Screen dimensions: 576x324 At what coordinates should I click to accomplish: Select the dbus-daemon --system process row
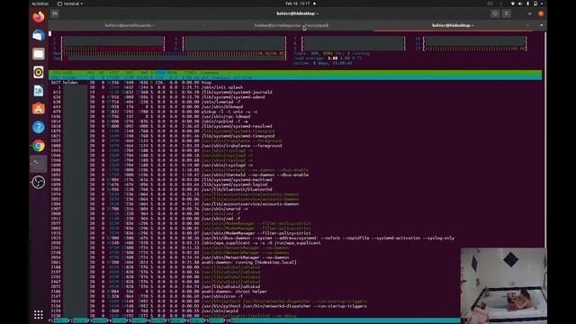295,238
